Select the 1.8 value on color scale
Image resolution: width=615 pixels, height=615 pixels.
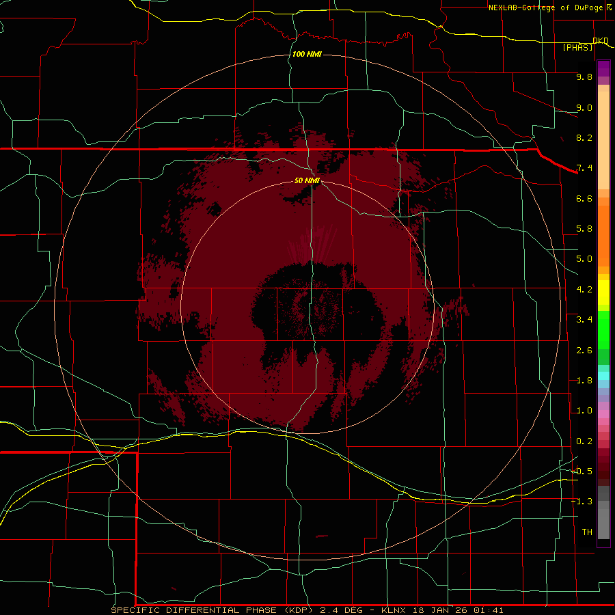pos(584,381)
